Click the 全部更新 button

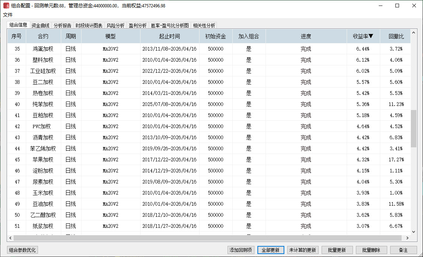270,250
